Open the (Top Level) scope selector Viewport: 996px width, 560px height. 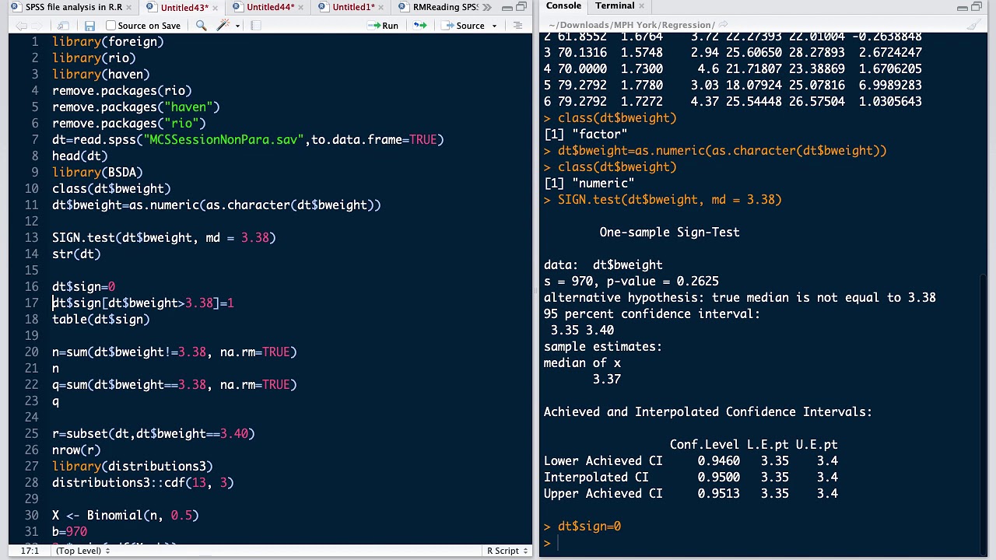[x=82, y=551]
